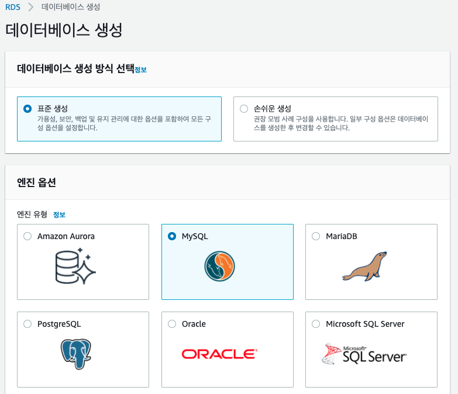This screenshot has width=458, height=394.
Task: Click the PostgreSQL label text
Action: point(59,324)
